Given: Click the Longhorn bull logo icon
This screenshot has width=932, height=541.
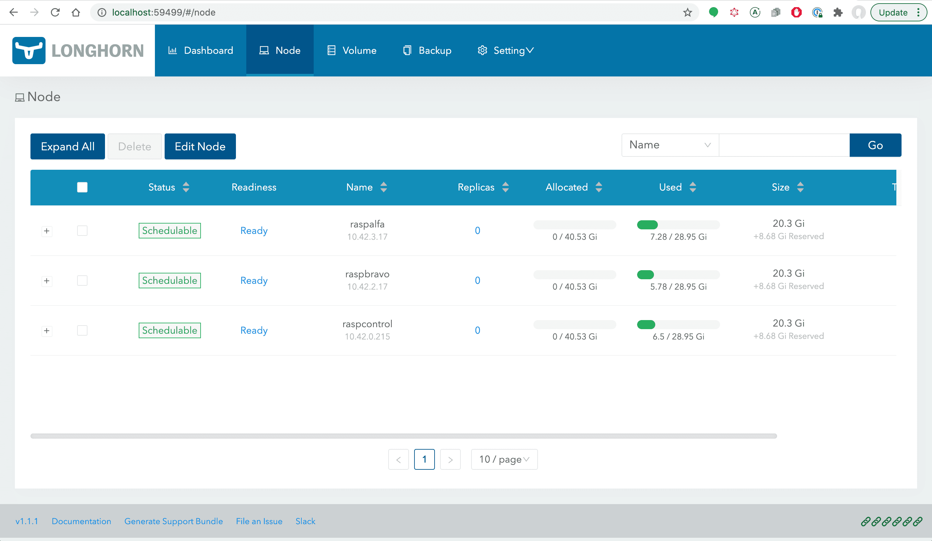Looking at the screenshot, I should click(x=29, y=50).
